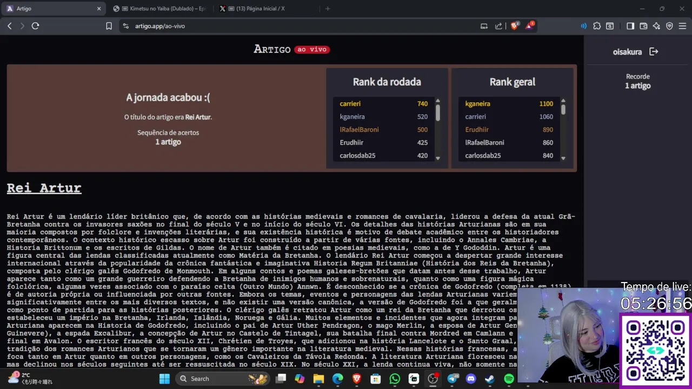Open Microsoft Store from taskbar
The width and height of the screenshot is (692, 389).
(x=376, y=379)
